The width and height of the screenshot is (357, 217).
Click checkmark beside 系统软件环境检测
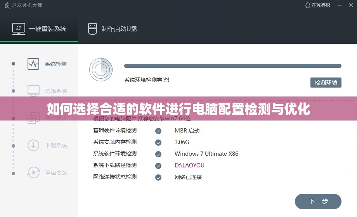coord(158,154)
